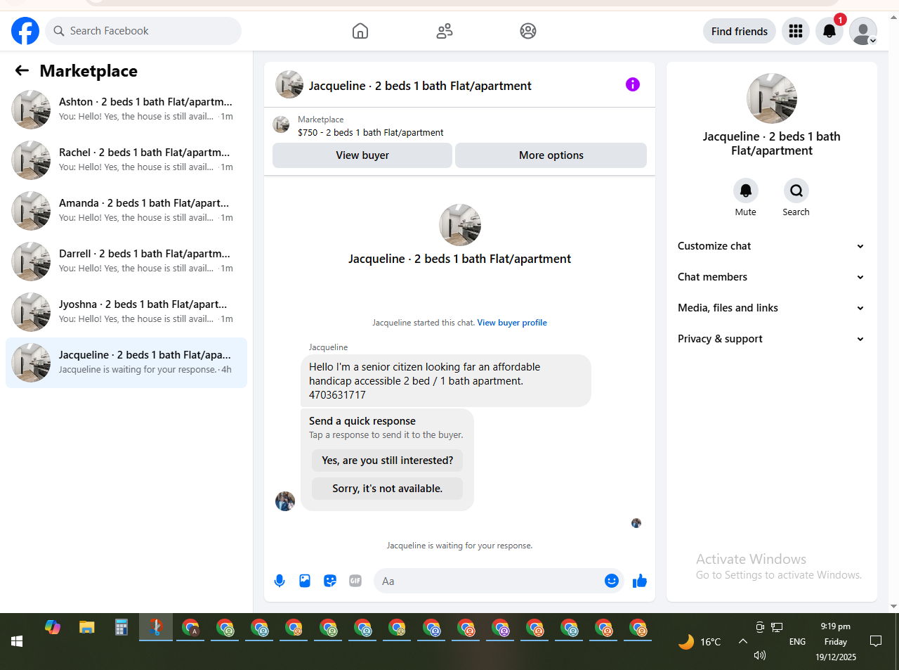899x670 pixels.
Task: Open the notifications bell with badge
Action: 829,31
